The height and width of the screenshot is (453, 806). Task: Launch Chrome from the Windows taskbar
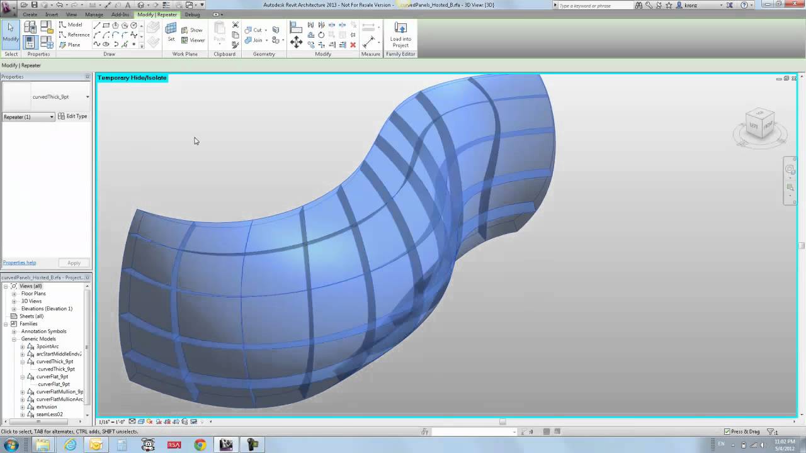pos(200,445)
